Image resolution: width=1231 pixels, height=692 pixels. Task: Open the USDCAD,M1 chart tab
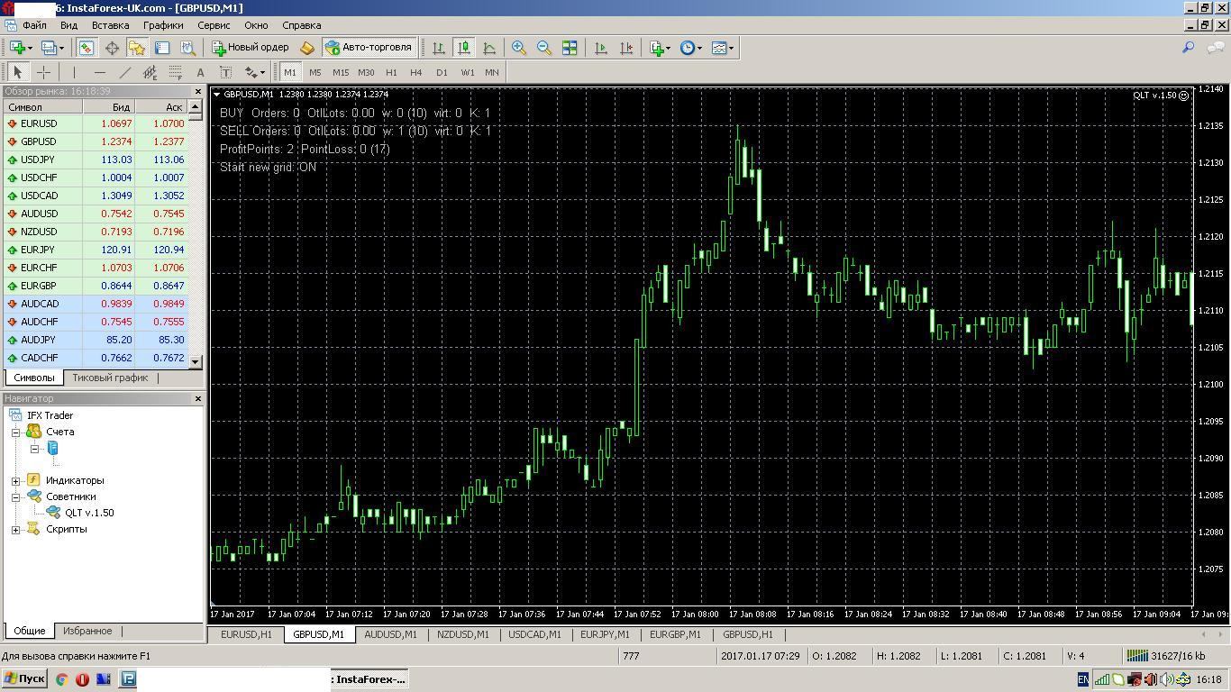point(534,634)
